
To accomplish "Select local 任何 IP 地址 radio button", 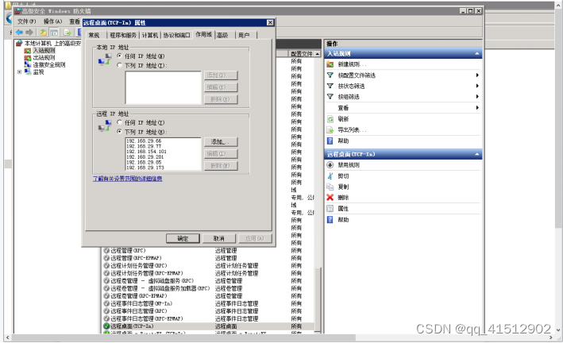I will pyautogui.click(x=119, y=56).
